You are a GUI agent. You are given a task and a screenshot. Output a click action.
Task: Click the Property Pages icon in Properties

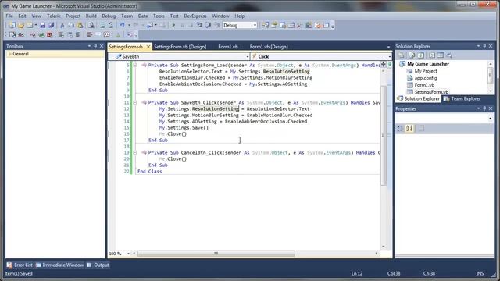(421, 128)
